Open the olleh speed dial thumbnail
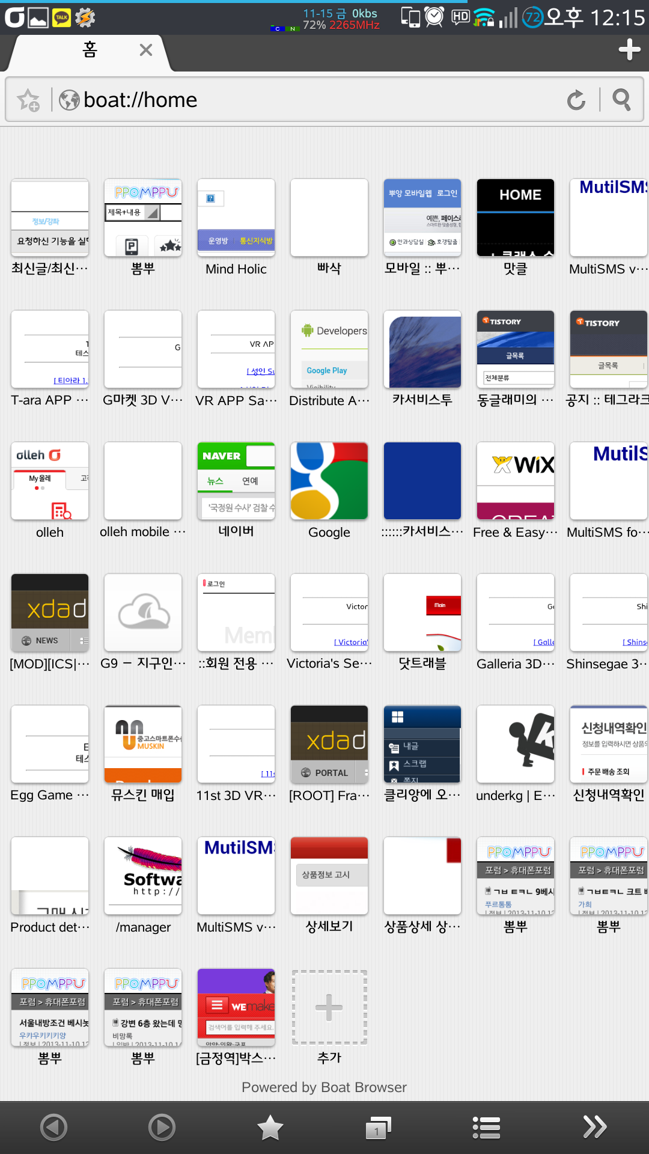Image resolution: width=649 pixels, height=1154 pixels. click(50, 481)
